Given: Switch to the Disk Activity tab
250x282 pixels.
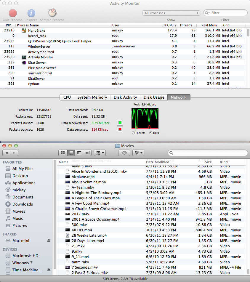Looking at the screenshot, I should [x=125, y=97].
